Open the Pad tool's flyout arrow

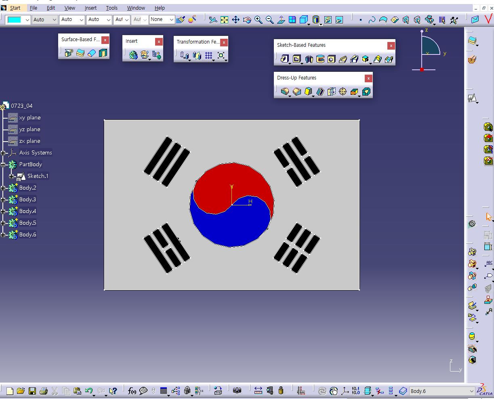point(289,63)
